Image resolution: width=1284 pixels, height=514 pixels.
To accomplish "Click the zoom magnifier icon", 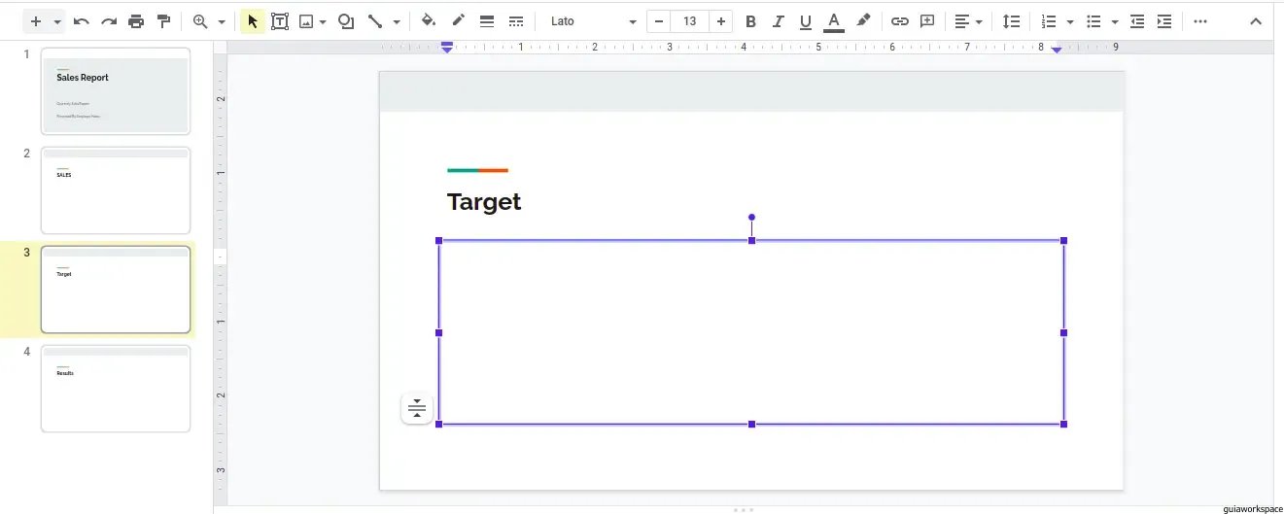I will pyautogui.click(x=201, y=21).
